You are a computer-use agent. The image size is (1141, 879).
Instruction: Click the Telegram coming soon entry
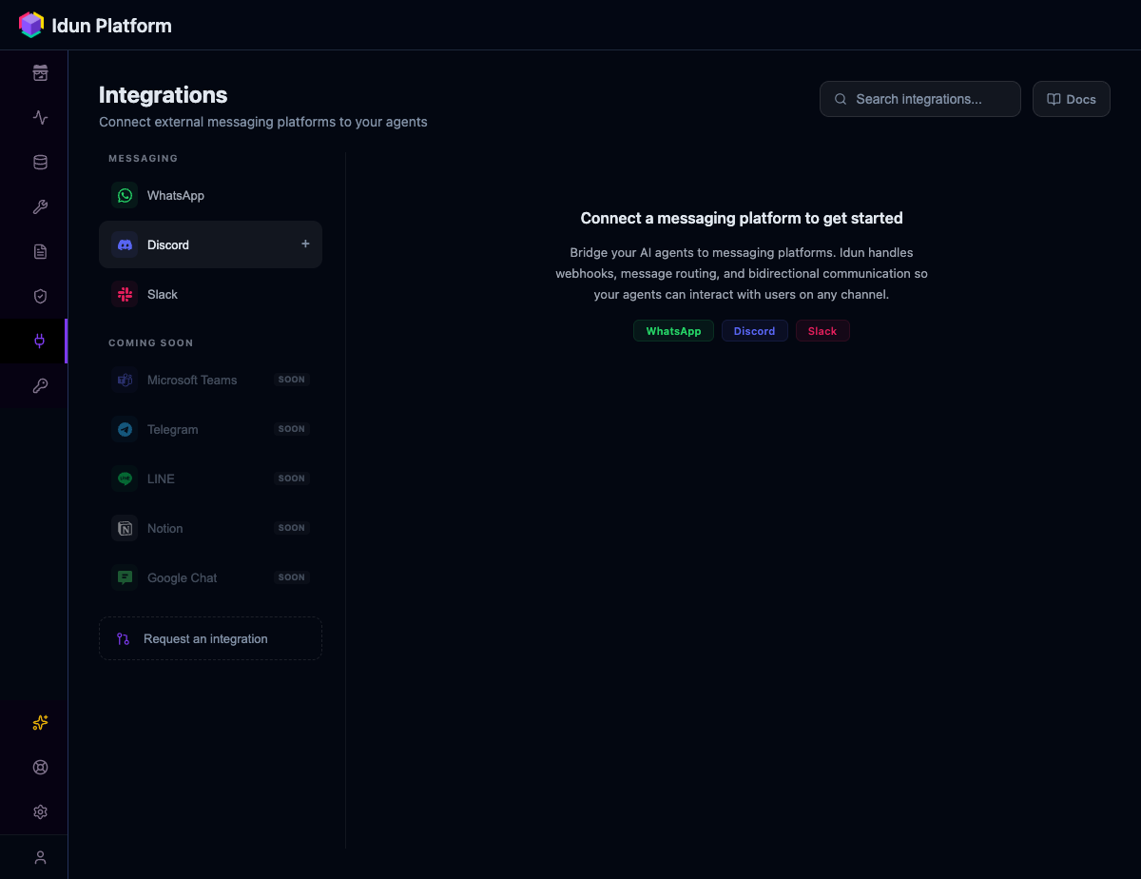[x=173, y=429]
